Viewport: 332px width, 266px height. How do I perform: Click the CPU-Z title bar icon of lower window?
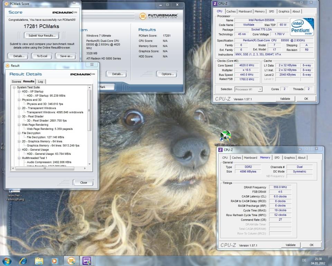click(220, 150)
